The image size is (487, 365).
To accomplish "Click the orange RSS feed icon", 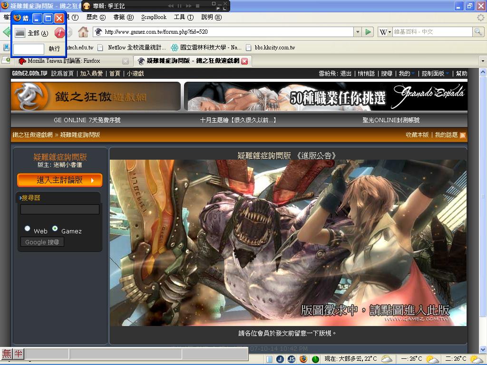I will click(x=462, y=135).
